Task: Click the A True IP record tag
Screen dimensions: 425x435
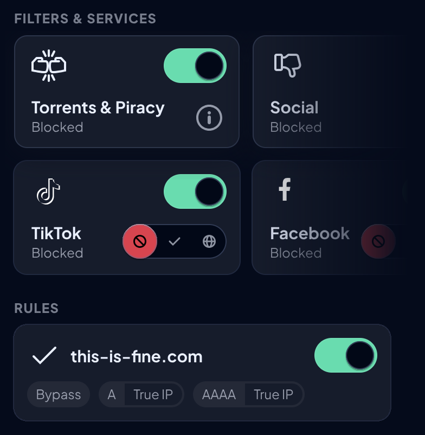Action: (141, 395)
